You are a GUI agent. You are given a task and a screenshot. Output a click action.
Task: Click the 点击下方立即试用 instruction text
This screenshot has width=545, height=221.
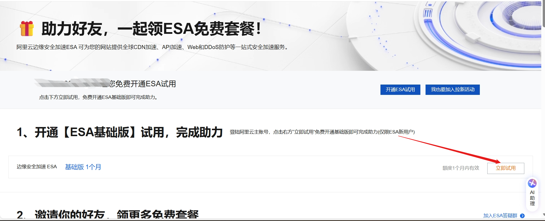[x=98, y=97]
